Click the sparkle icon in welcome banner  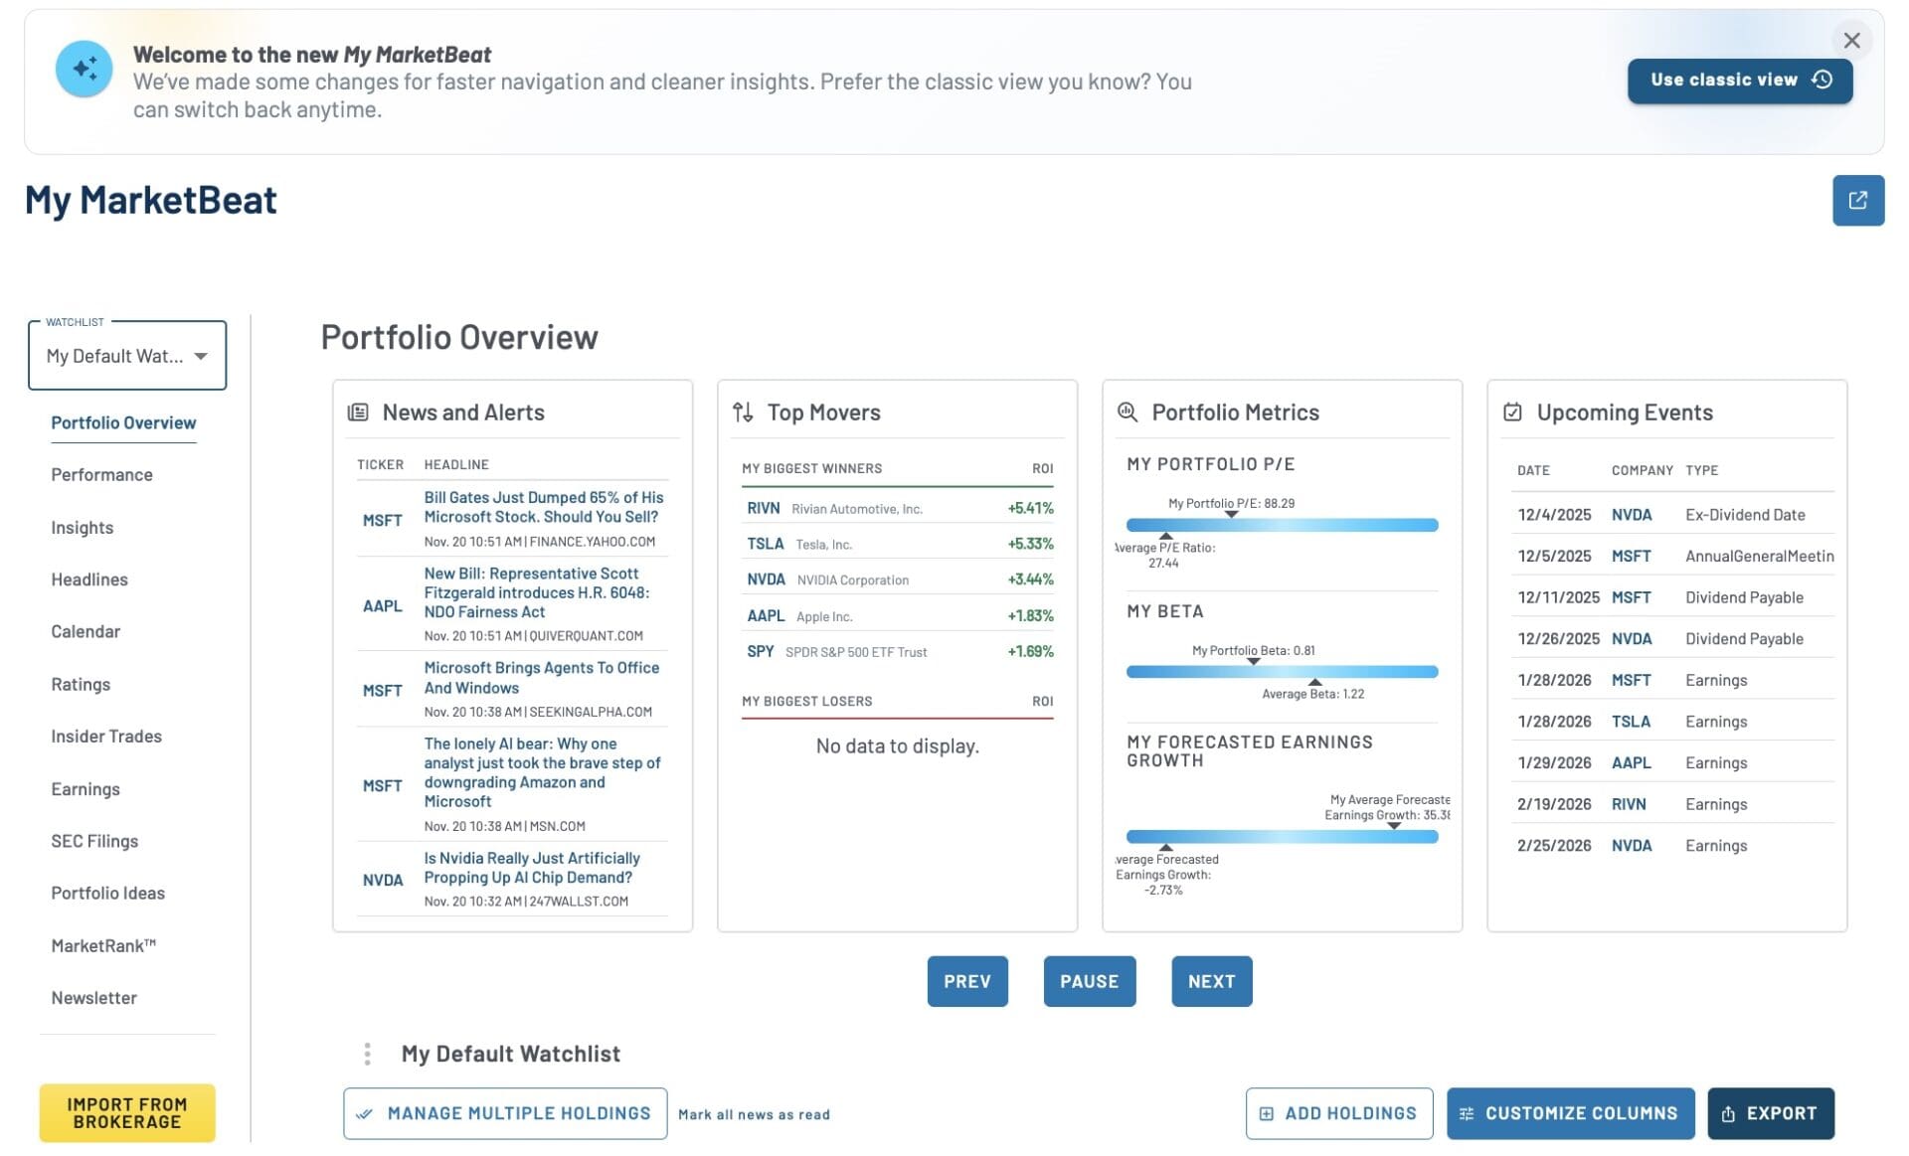(84, 69)
